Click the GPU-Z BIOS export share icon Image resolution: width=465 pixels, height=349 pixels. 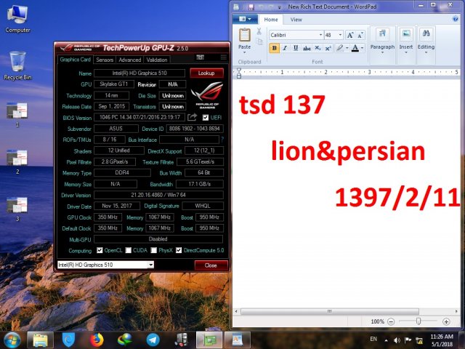click(x=193, y=117)
